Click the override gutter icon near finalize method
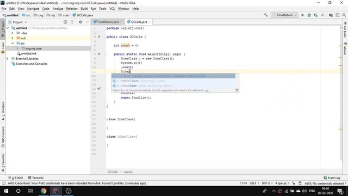Image resolution: width=348 pixels, height=196 pixels. click(99, 89)
